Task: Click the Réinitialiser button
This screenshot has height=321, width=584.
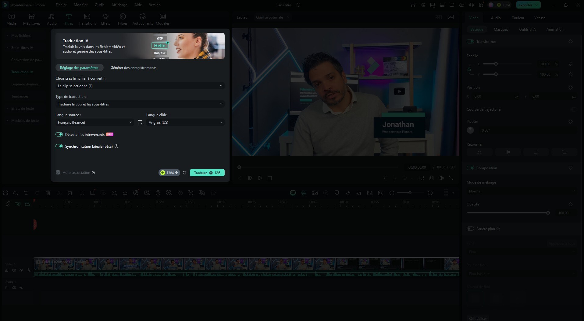Action: tap(478, 318)
